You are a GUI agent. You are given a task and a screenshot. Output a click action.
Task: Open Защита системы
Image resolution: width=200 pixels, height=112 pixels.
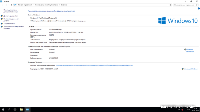(9, 24)
